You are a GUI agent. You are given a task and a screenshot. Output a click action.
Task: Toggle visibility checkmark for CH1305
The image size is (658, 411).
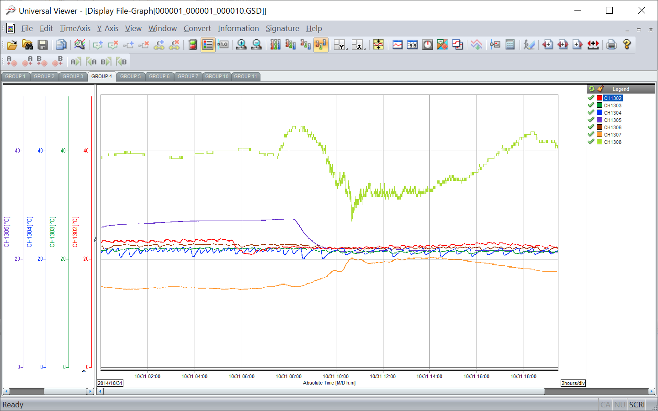pos(591,120)
